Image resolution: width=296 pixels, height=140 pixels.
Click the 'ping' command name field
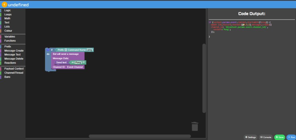coord(90,50)
